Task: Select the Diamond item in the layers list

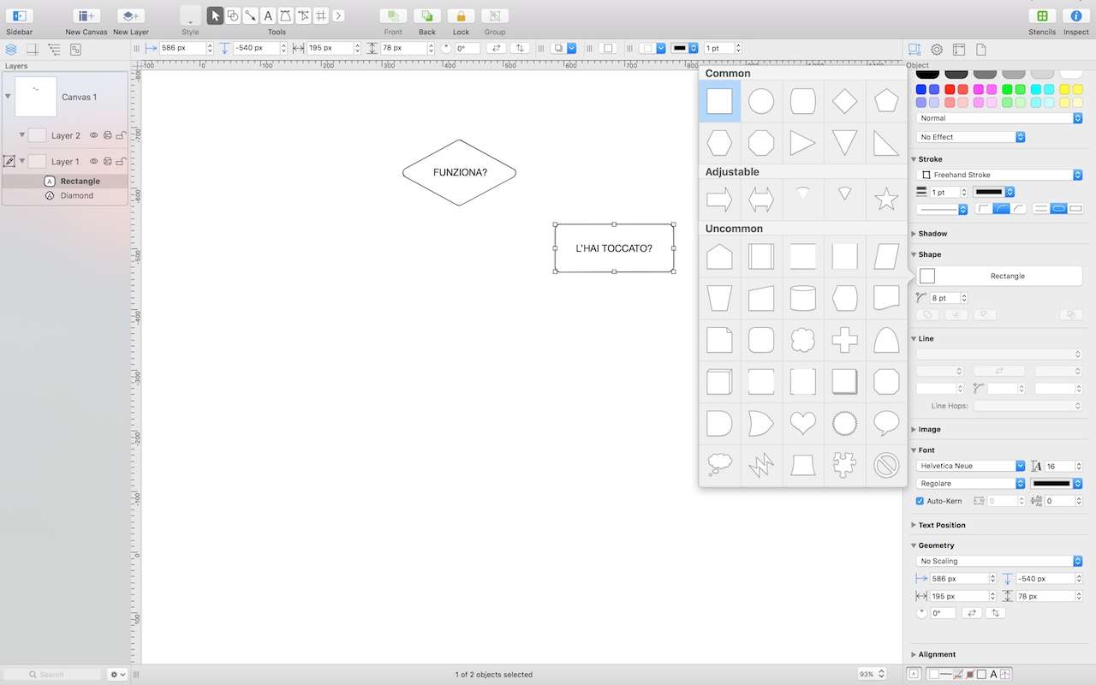Action: [x=76, y=195]
